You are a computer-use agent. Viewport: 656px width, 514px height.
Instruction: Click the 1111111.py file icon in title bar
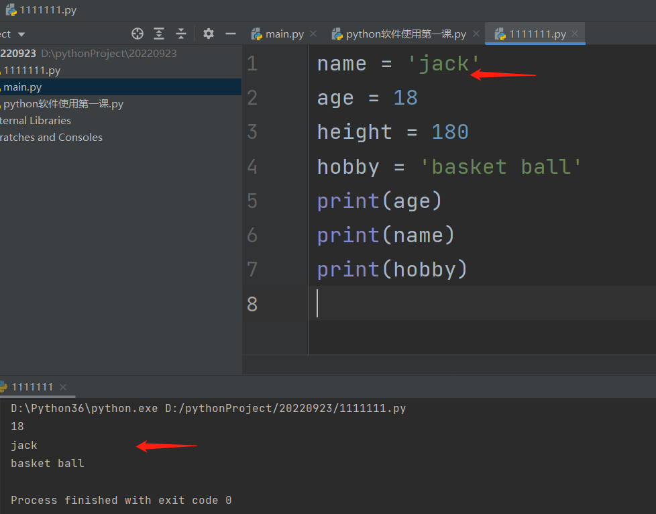11,9
